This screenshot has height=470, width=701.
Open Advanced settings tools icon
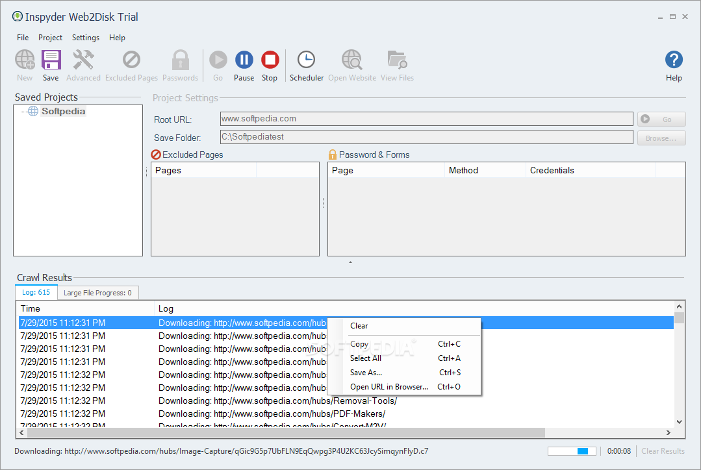[83, 60]
